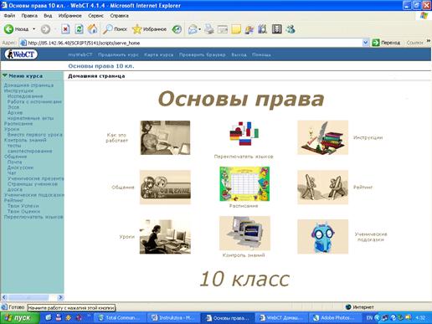
Task: Open the Вид menu
Action: (48, 16)
